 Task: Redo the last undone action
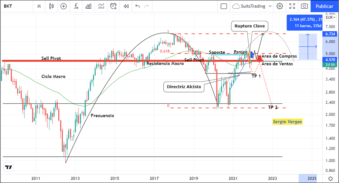pyautogui.click(x=147, y=6)
